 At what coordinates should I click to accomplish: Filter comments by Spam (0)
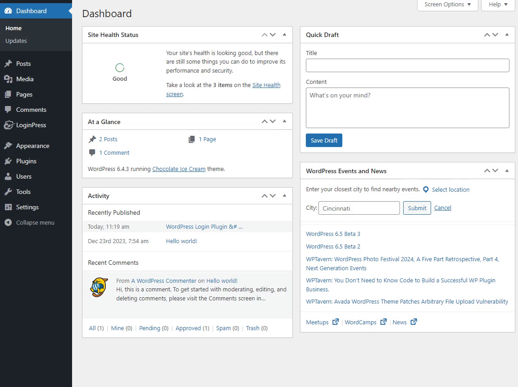(227, 328)
